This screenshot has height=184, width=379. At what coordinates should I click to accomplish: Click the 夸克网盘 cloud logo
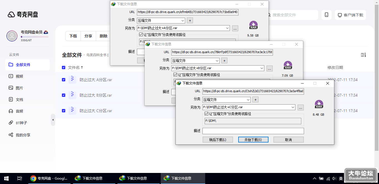[23, 15]
